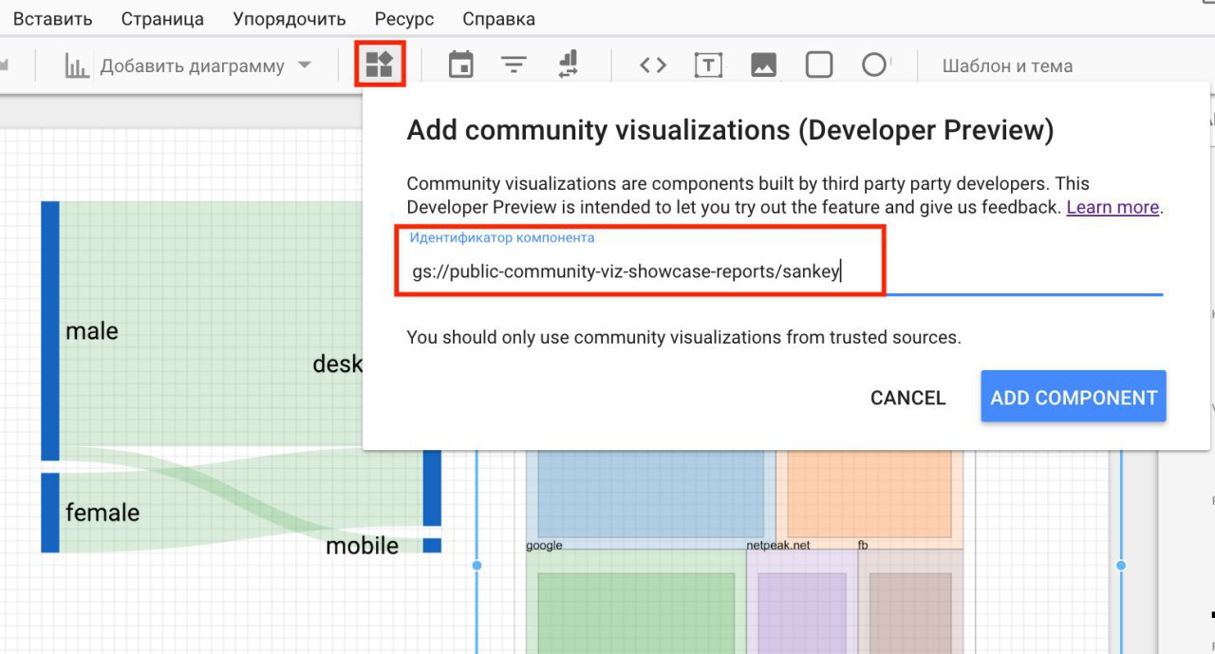Follow the Learn more link
The height and width of the screenshot is (654, 1215).
[1112, 207]
